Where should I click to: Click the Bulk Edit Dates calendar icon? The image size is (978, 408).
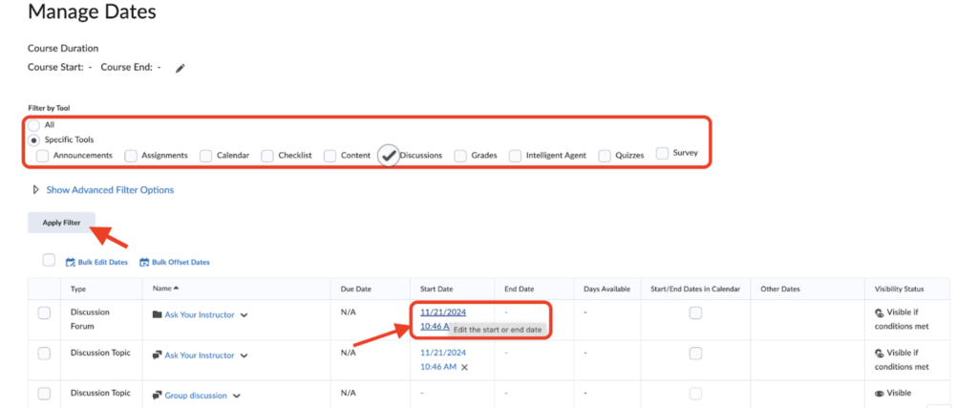(71, 262)
